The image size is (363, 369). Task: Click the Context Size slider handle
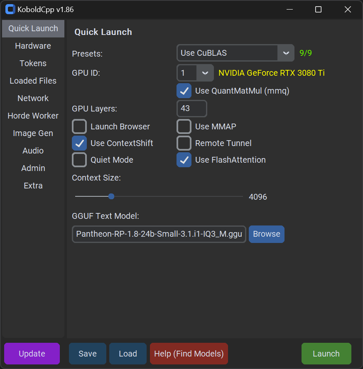pyautogui.click(x=111, y=196)
